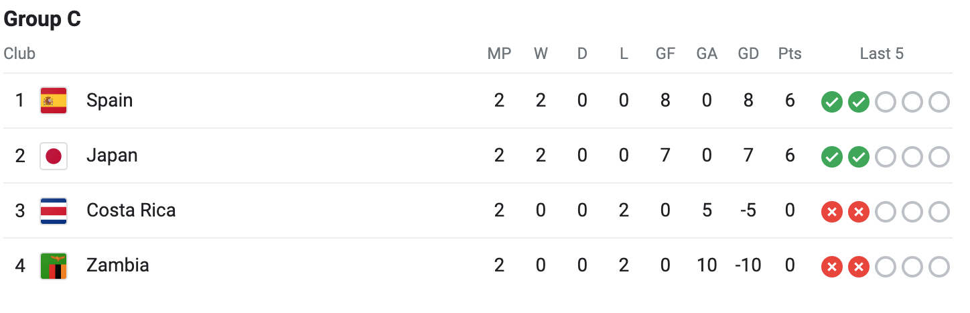Click the Spain flag icon
970x313 pixels.
click(x=53, y=101)
